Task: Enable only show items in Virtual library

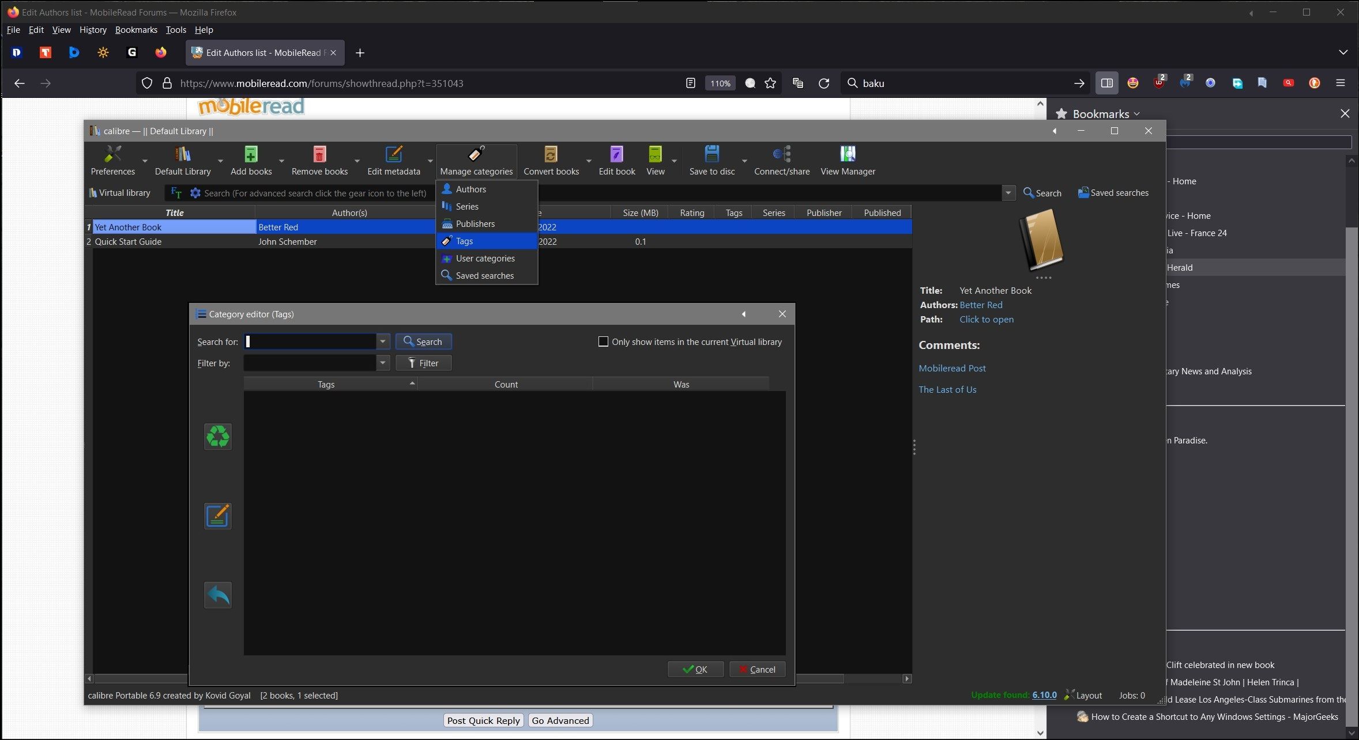Action: pos(603,341)
